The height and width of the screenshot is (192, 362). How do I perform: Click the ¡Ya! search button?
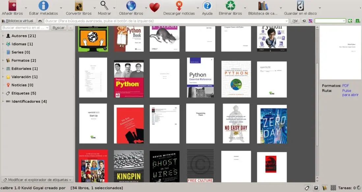point(295,21)
